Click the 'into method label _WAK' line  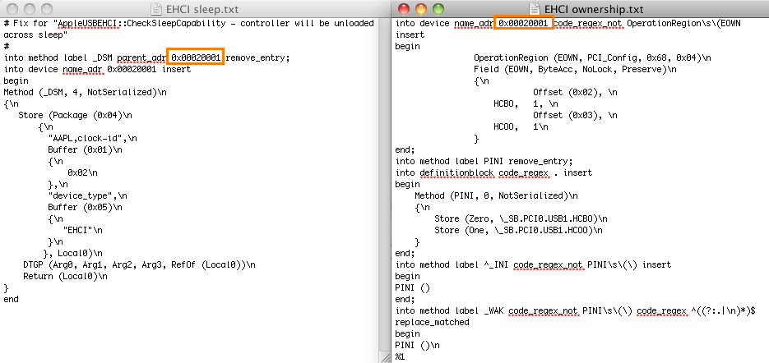577,311
